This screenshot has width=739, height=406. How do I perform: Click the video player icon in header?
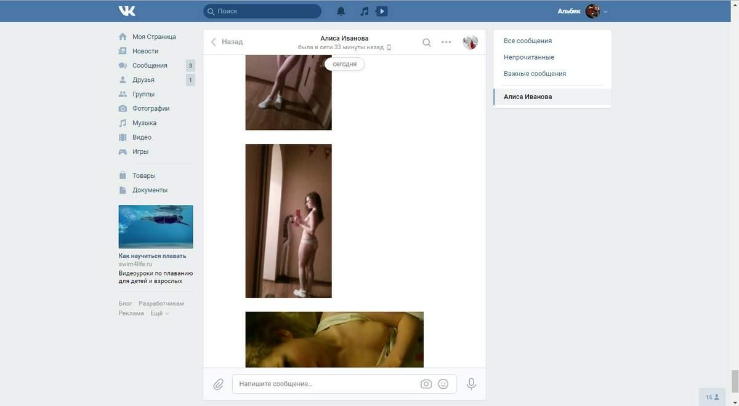(382, 11)
